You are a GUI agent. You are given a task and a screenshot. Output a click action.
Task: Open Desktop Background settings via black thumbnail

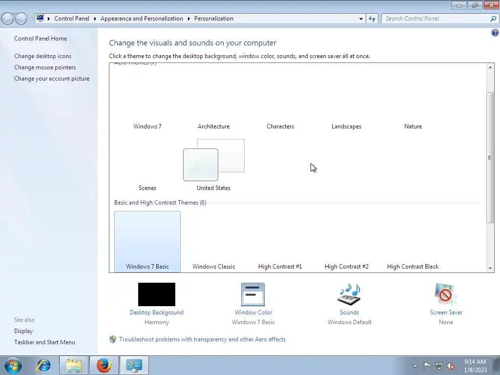point(157,294)
